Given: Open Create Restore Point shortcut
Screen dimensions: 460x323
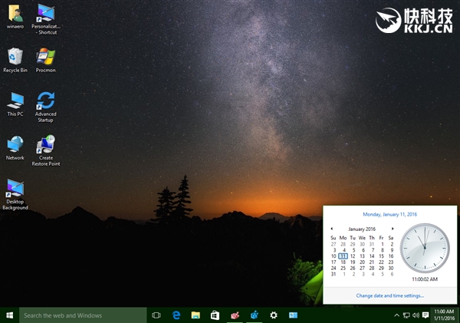Looking at the screenshot, I should [x=46, y=150].
